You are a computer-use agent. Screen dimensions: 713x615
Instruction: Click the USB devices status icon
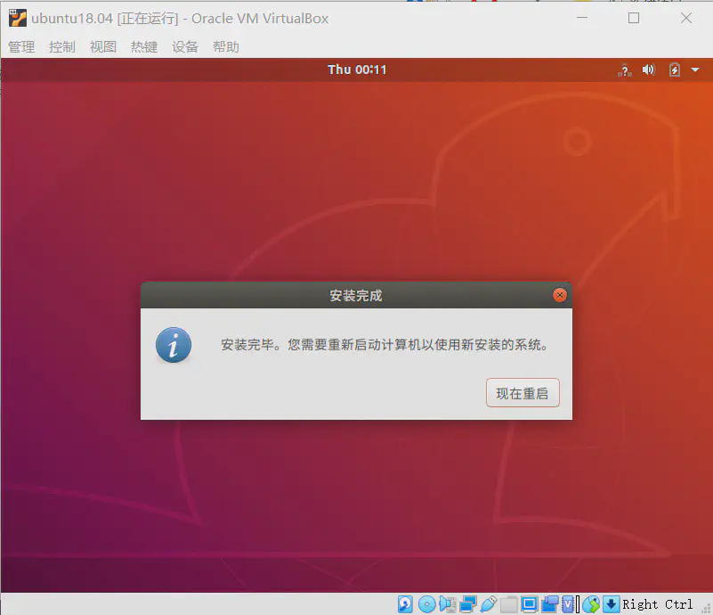[488, 604]
